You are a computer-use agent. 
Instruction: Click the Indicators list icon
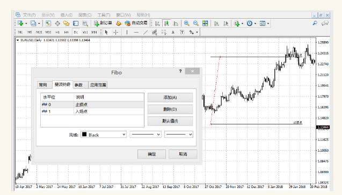(237, 23)
